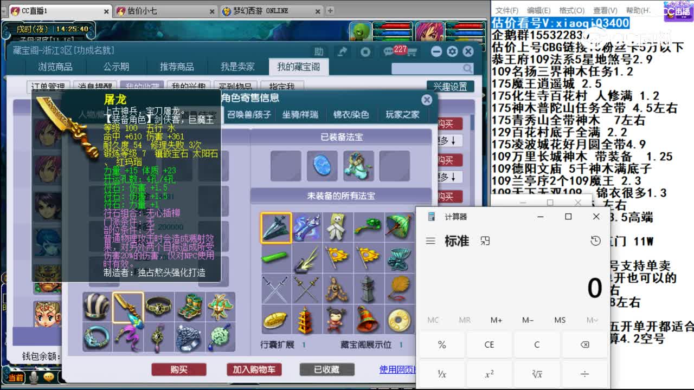Switch to 浏览商品 tab

click(x=55, y=67)
